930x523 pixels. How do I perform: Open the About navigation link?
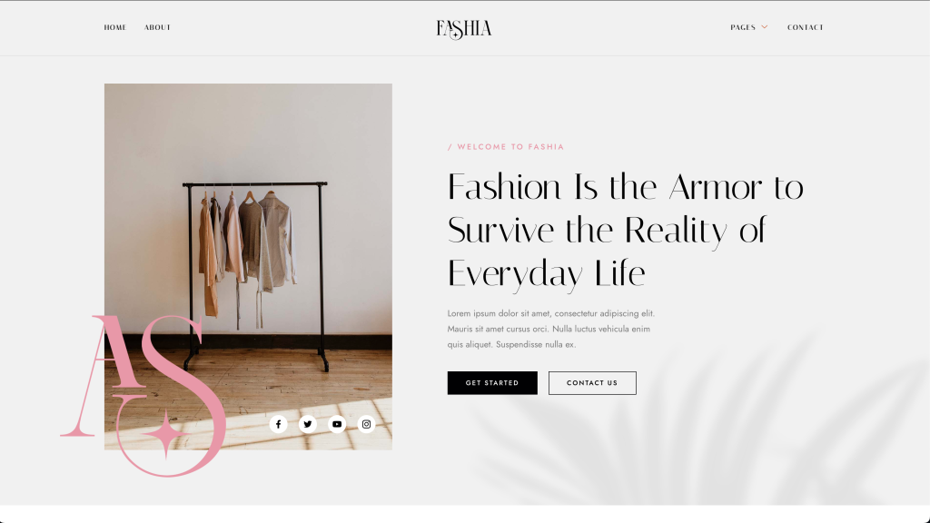(157, 27)
